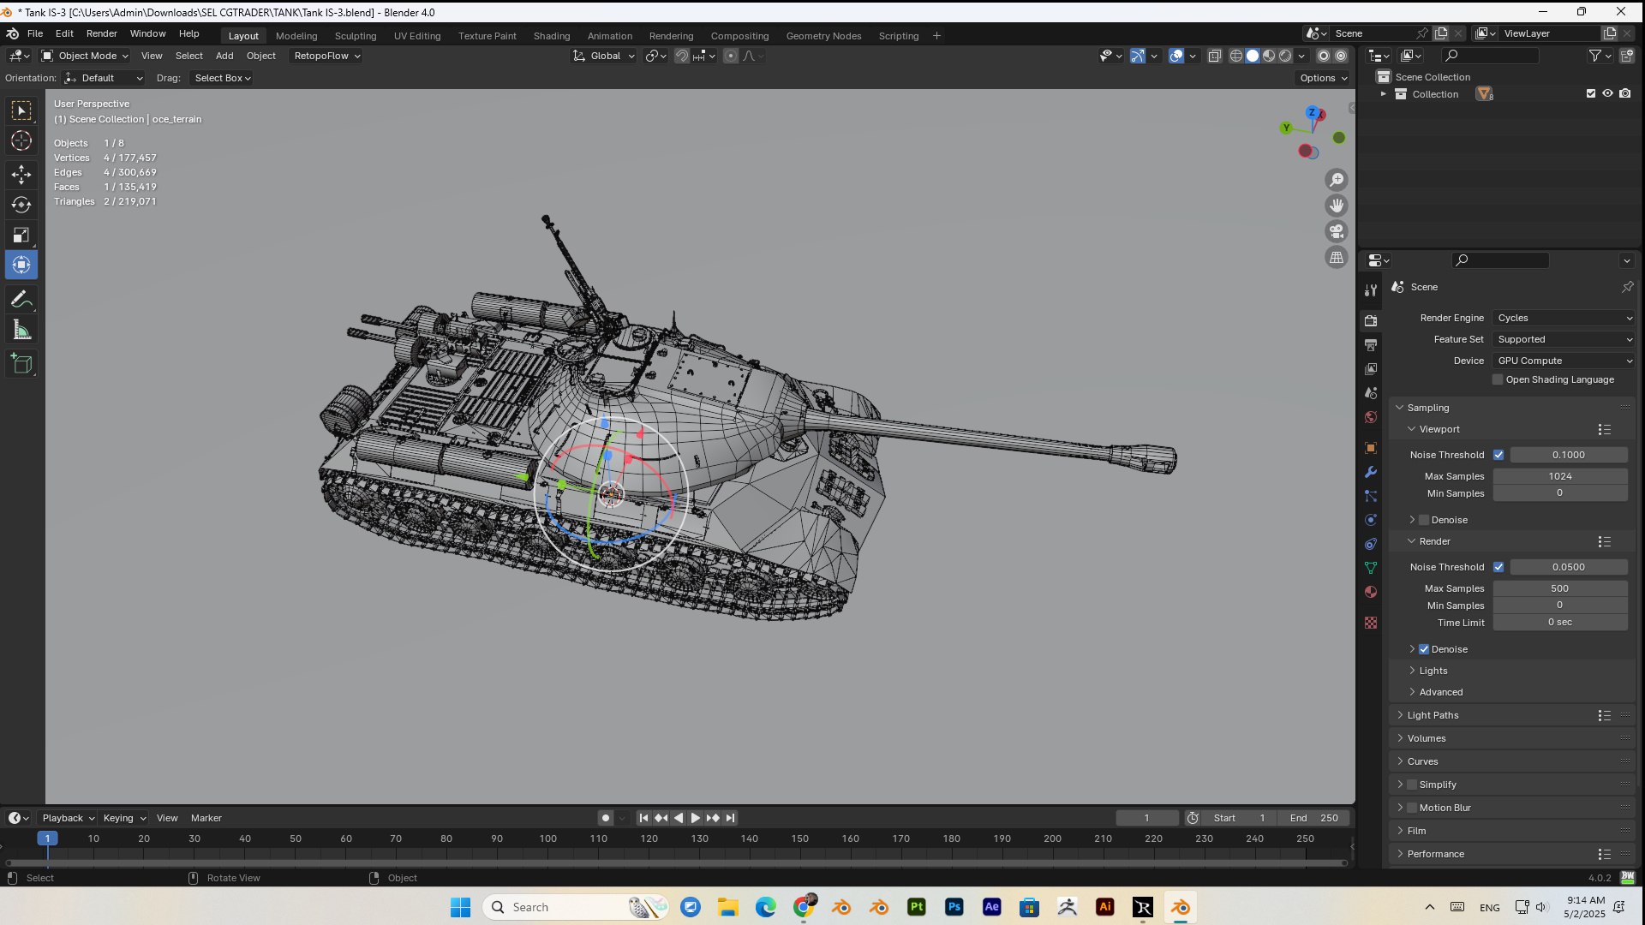
Task: Open the World properties tab icon
Action: [x=1371, y=417]
